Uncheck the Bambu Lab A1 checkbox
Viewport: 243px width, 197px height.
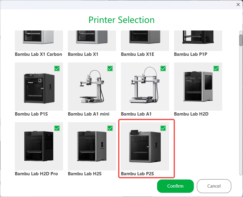(x=163, y=68)
